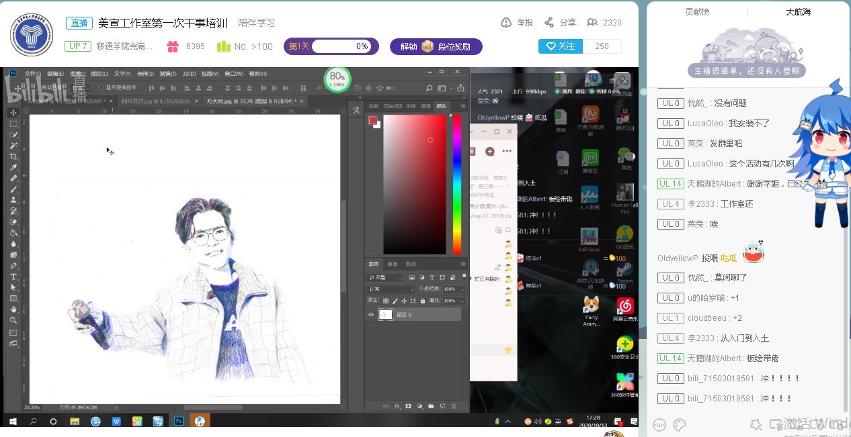Pick the Type (T) tool
Viewport: 851px width, 437px height.
pyautogui.click(x=13, y=277)
